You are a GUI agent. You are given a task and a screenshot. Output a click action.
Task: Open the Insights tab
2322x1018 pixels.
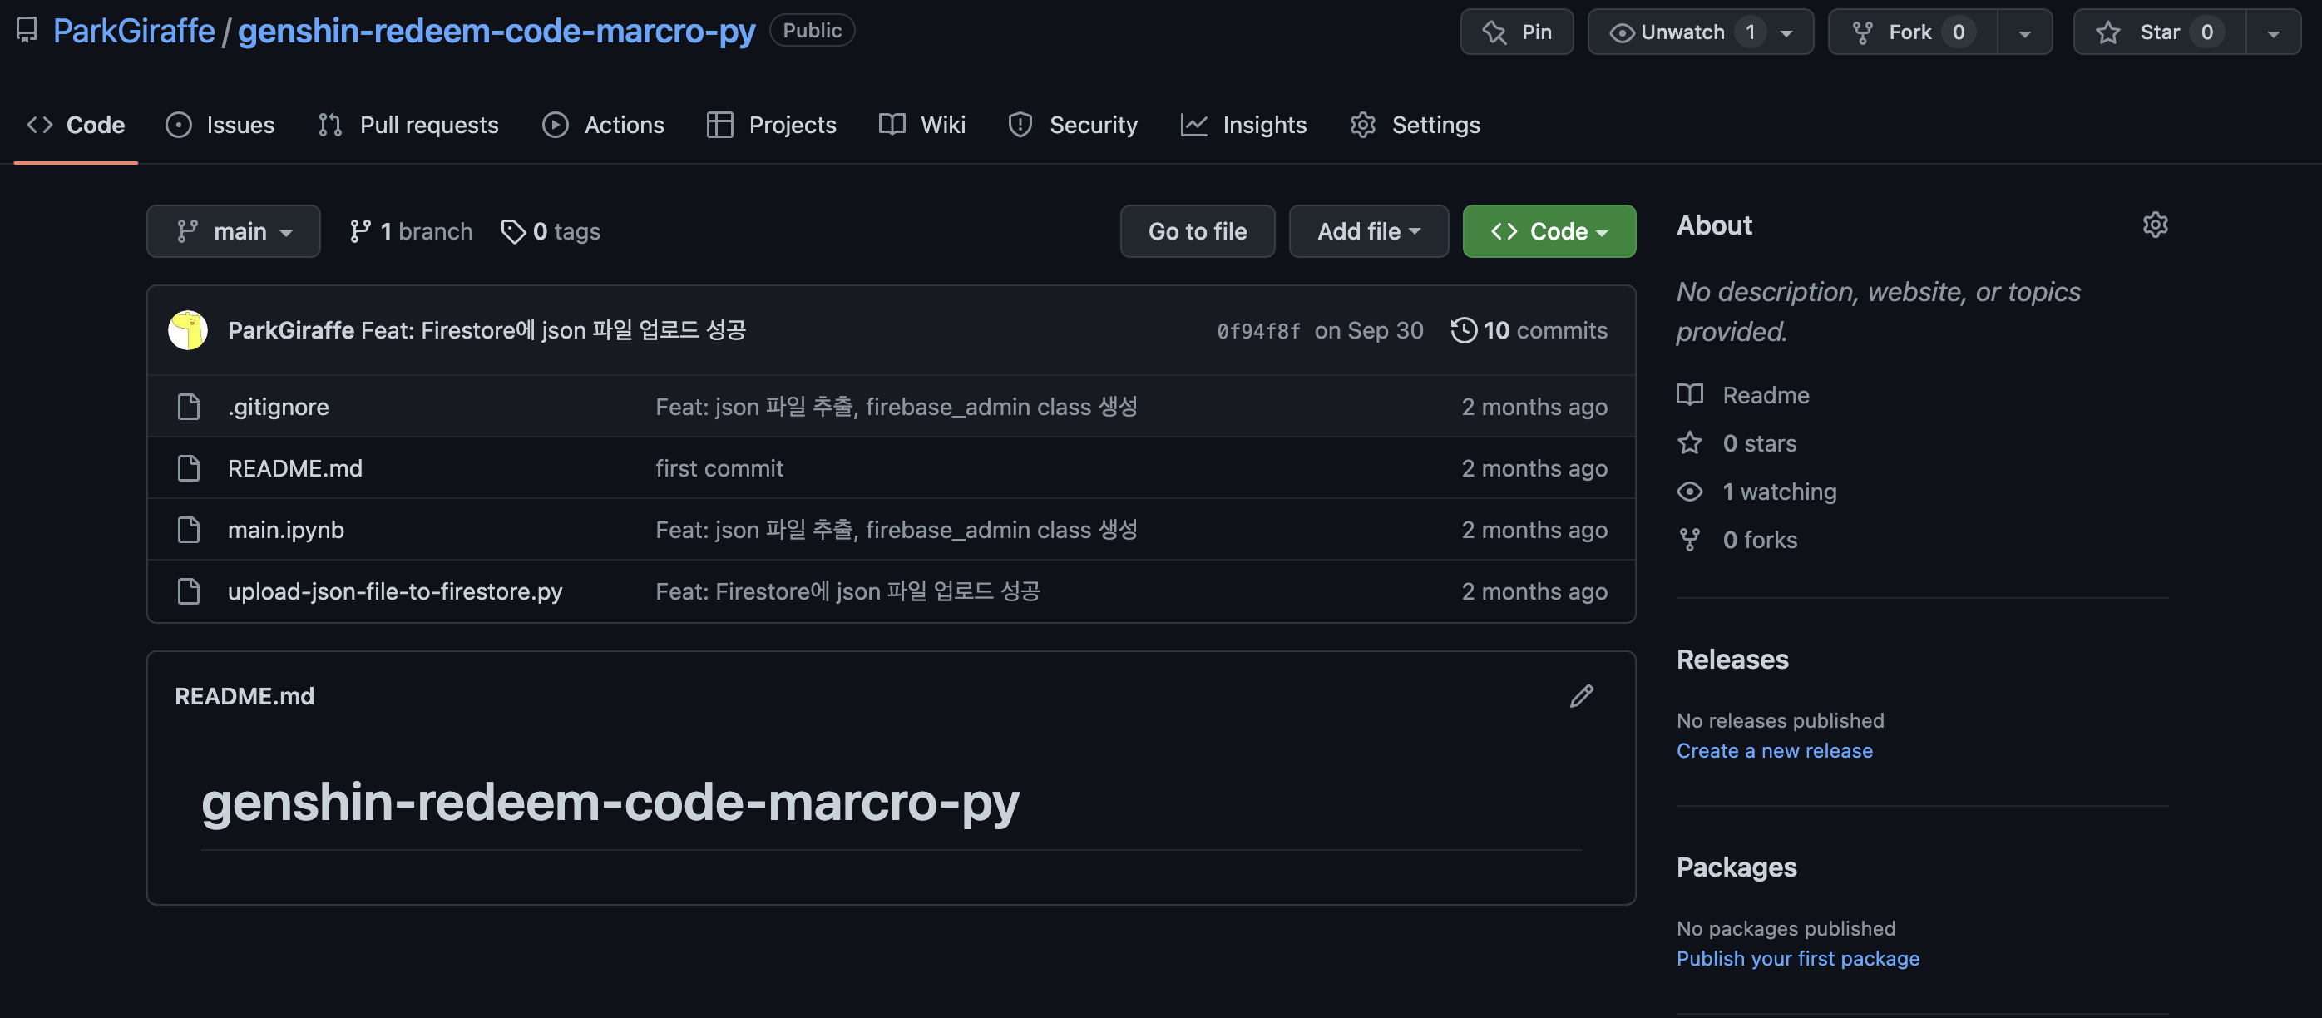click(1243, 125)
